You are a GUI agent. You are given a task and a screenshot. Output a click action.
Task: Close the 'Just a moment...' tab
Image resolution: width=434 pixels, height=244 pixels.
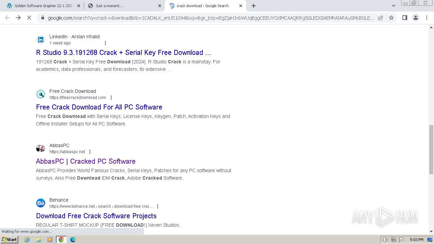coord(160,6)
